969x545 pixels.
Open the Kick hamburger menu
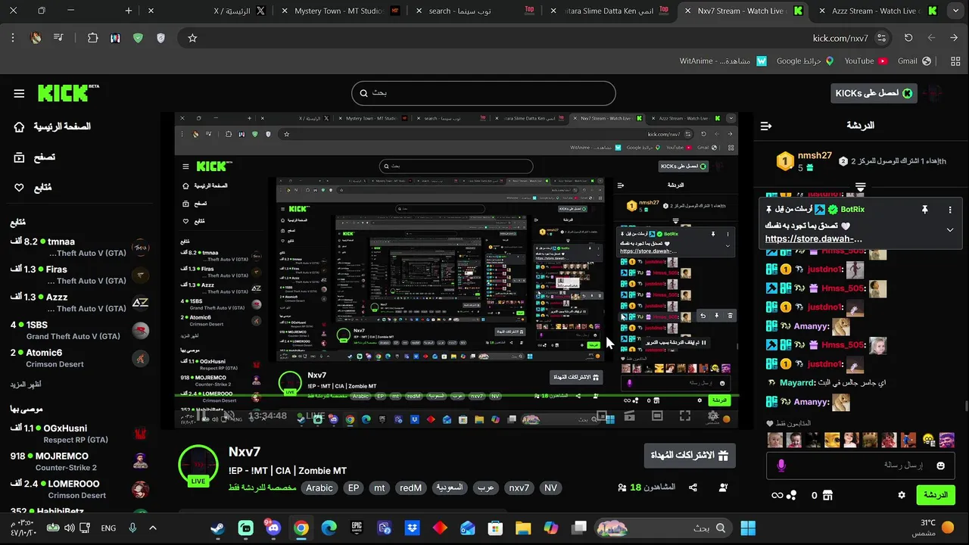(19, 94)
